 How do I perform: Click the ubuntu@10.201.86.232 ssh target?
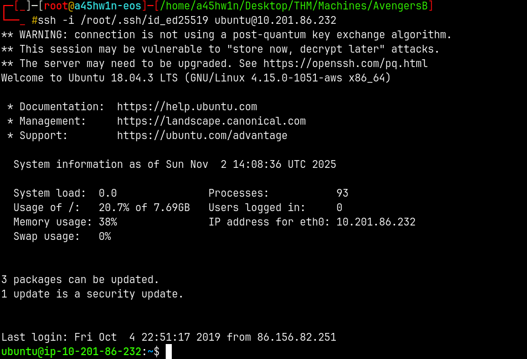pos(275,20)
